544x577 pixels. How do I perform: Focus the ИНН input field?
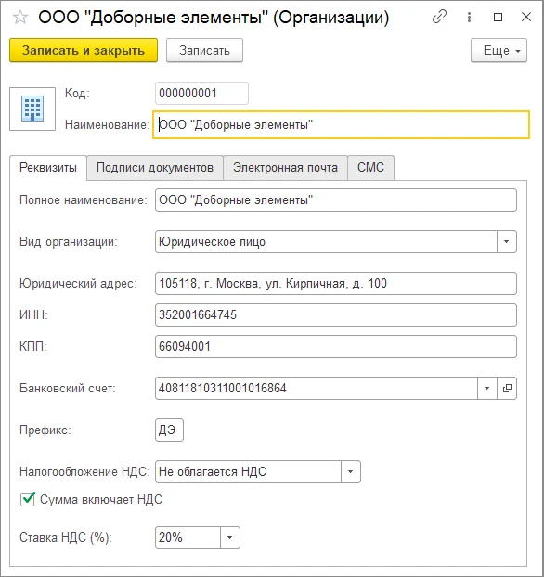tap(336, 315)
